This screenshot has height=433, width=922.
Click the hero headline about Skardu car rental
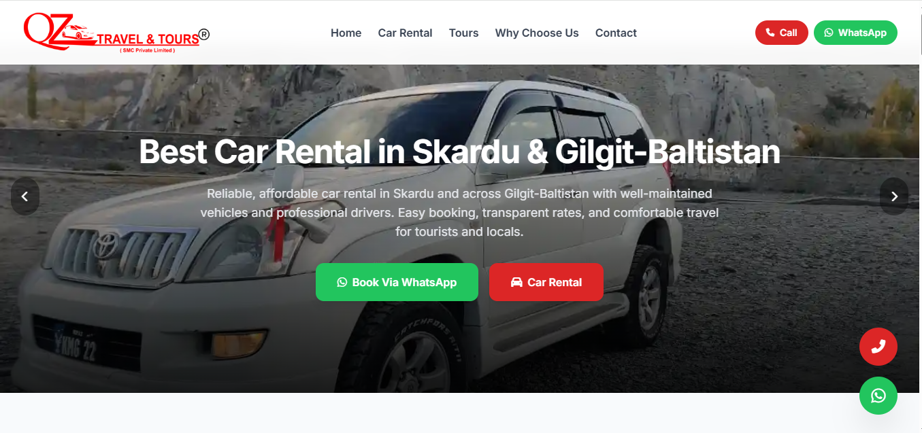(459, 152)
